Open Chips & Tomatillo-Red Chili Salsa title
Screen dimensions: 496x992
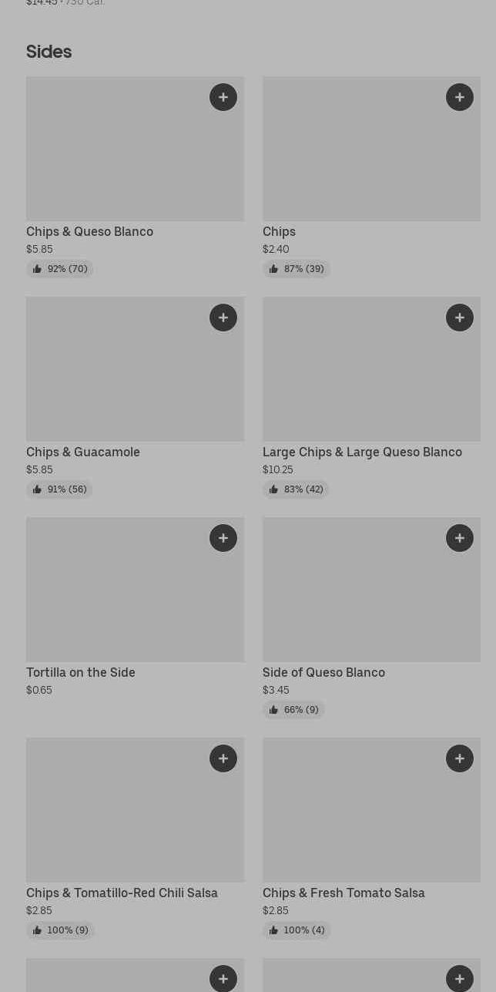(x=122, y=893)
